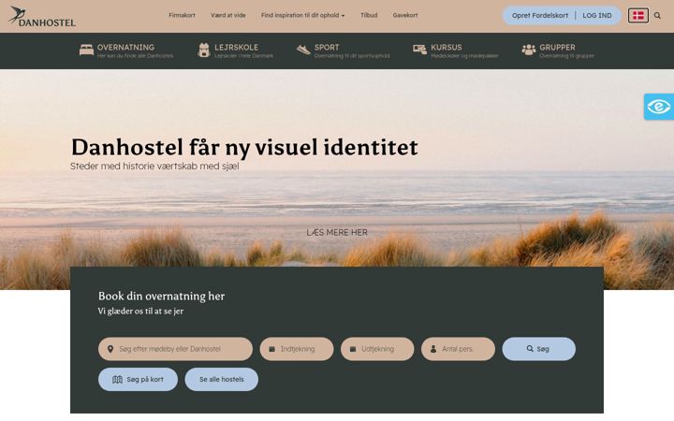Open the Antal pers. field
The image size is (674, 421).
(x=458, y=349)
